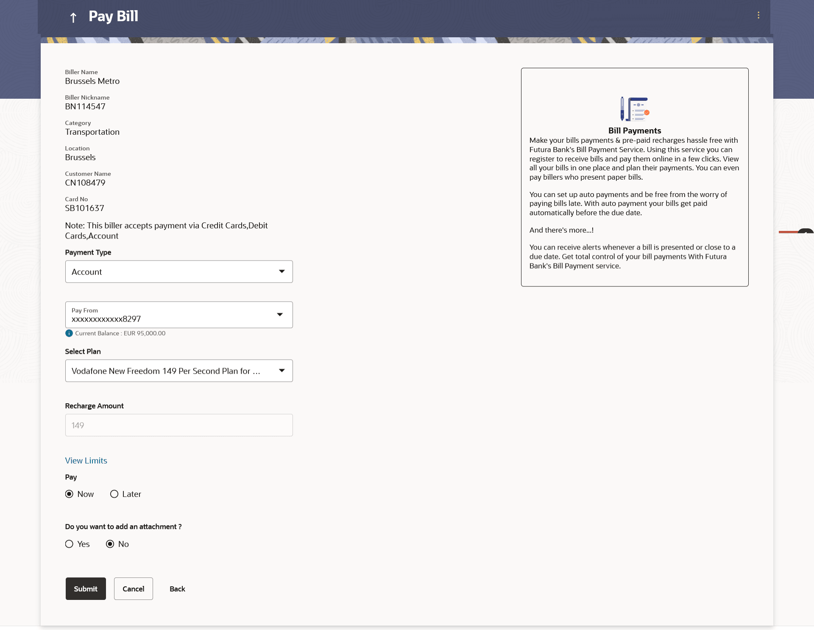Open the three-dot options menu
Image resolution: width=814 pixels, height=630 pixels.
758,15
